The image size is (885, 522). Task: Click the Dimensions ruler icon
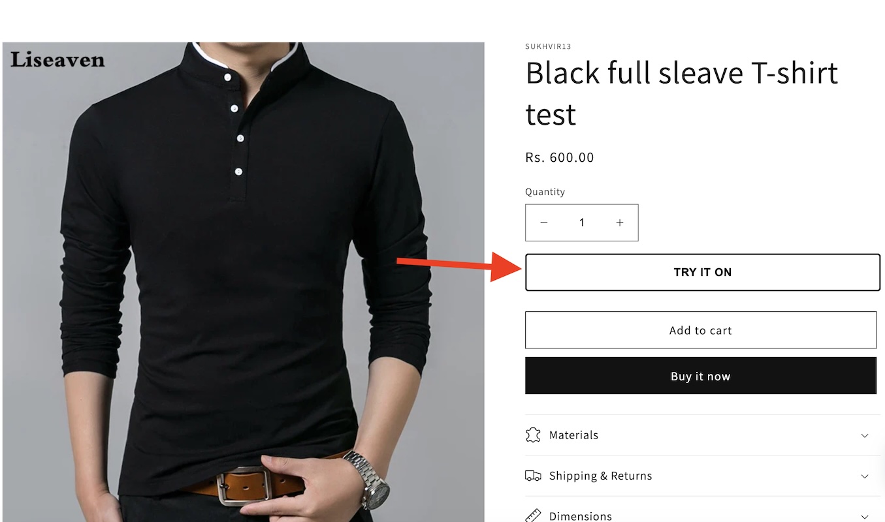[x=534, y=515]
